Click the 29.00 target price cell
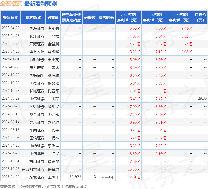The width and height of the screenshot is (208, 189). (x=202, y=99)
